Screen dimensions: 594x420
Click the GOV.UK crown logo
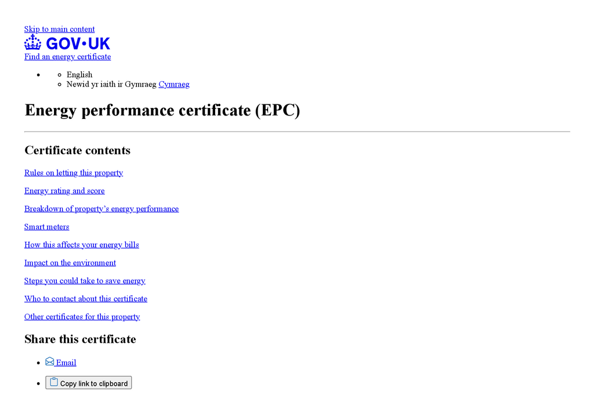pyautogui.click(x=33, y=42)
